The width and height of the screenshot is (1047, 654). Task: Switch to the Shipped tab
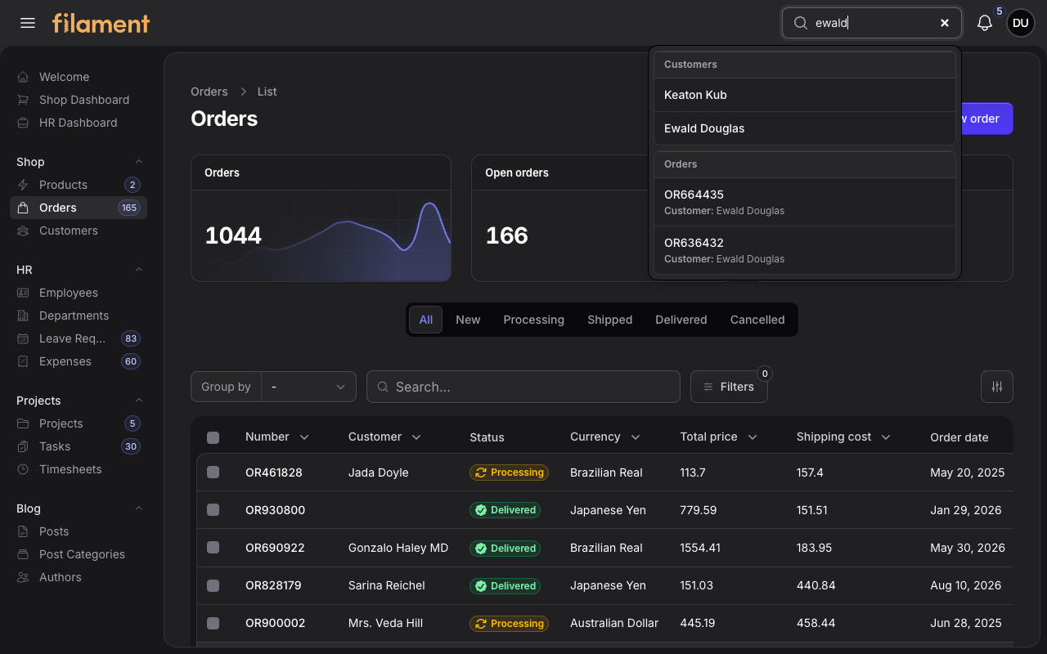pos(610,320)
